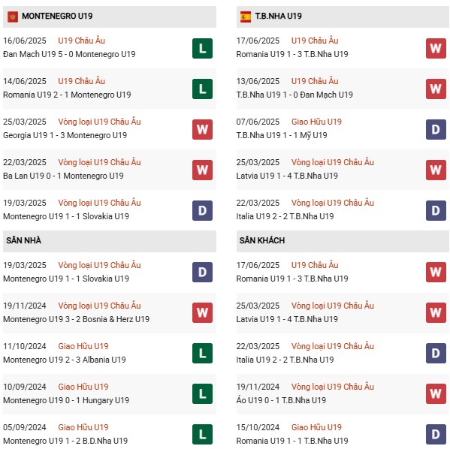Click the Montenegro flag icon
Viewport: 450px width, 449px height.
(x=13, y=17)
